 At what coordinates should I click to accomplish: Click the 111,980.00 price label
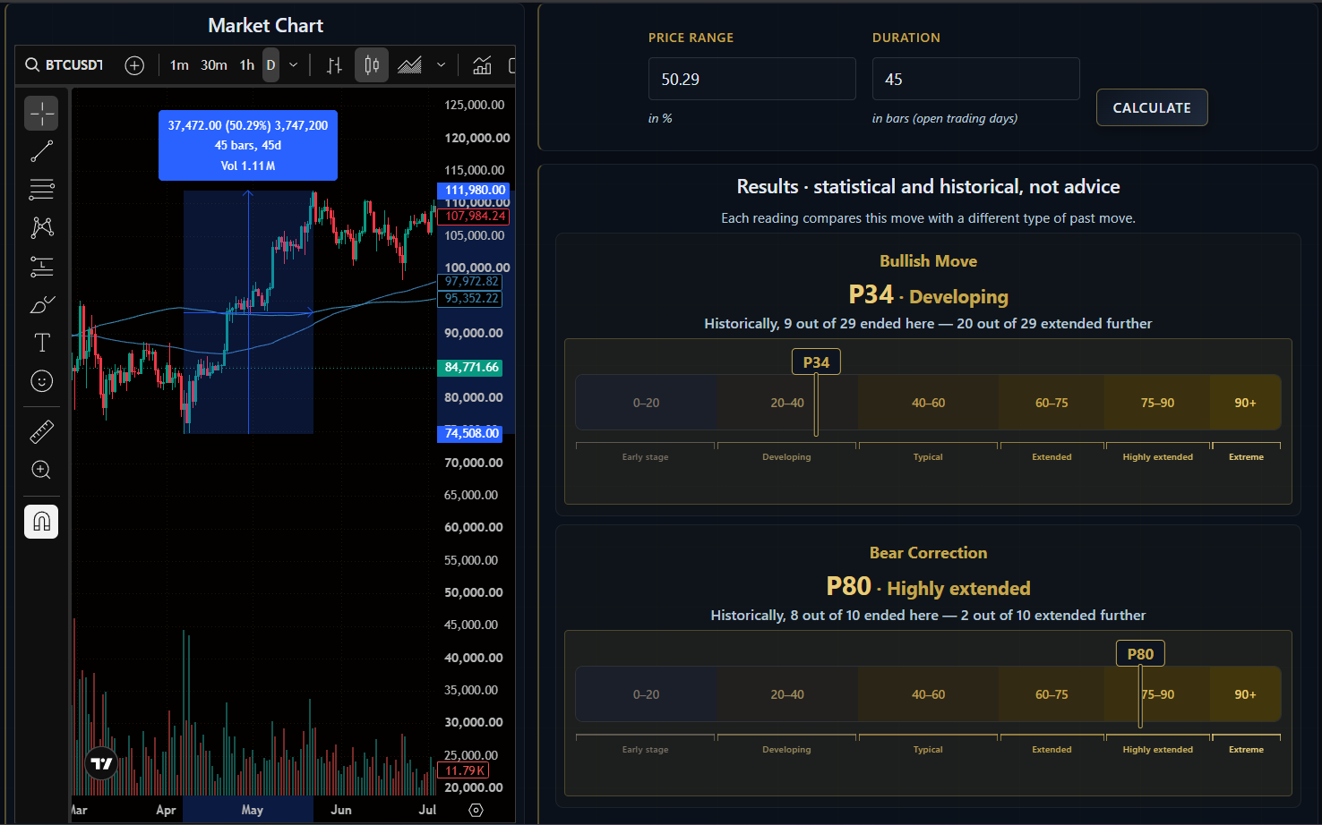[475, 190]
